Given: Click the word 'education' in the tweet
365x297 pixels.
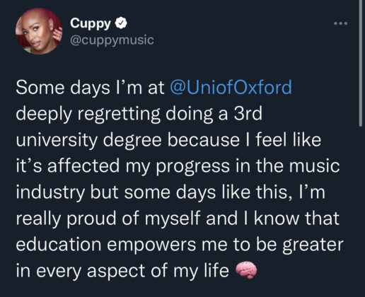Looking at the screenshot, I should 59,244.
